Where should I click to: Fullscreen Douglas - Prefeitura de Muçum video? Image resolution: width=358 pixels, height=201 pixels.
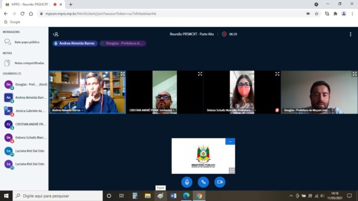[x=354, y=74]
